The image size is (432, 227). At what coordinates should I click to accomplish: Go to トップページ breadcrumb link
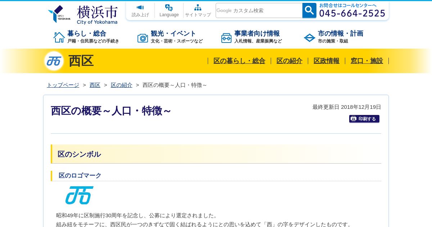point(63,85)
